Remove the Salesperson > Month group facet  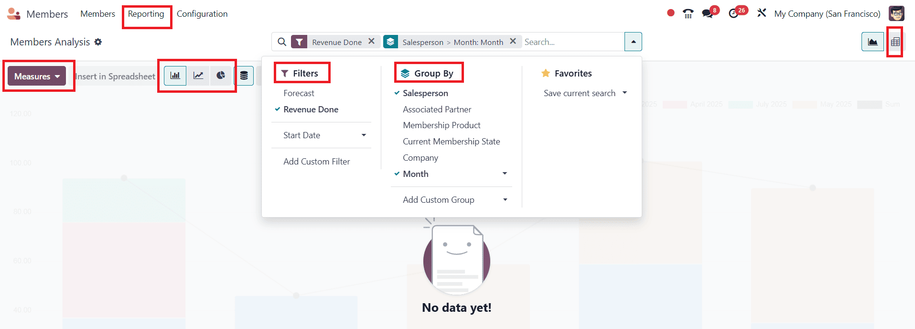click(x=513, y=42)
